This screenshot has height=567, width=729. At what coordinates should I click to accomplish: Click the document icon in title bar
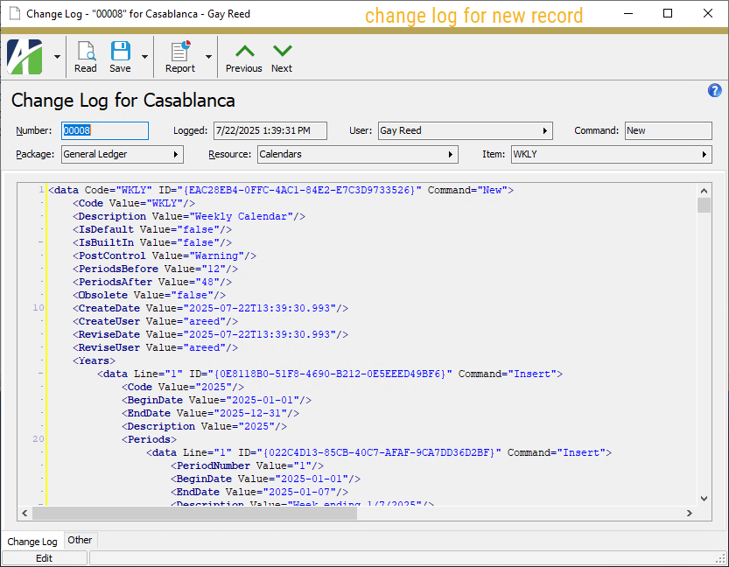pos(15,13)
